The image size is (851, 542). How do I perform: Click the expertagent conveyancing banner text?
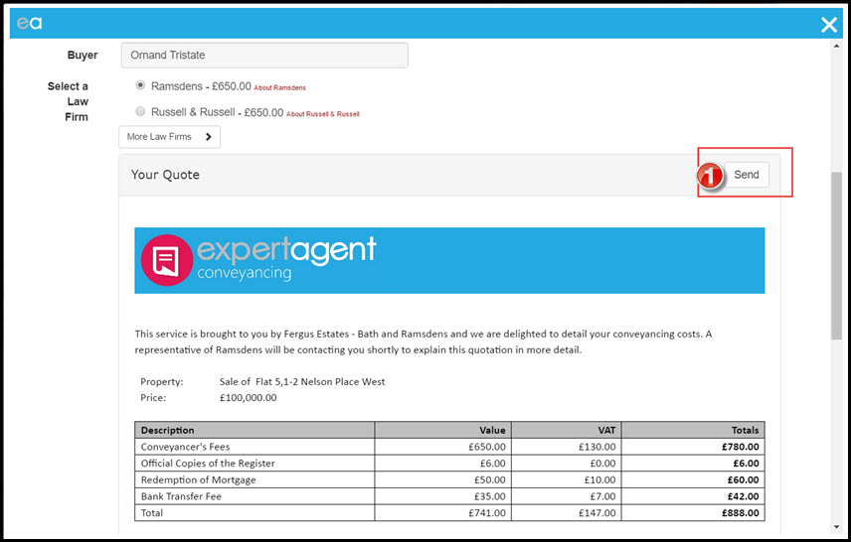(x=286, y=258)
